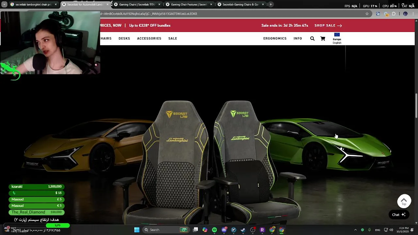Open the ERGONOMICS menu
Image resolution: width=418 pixels, height=235 pixels.
tap(275, 39)
